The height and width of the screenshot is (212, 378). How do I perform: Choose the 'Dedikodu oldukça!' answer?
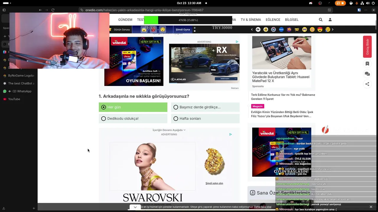[133, 119]
